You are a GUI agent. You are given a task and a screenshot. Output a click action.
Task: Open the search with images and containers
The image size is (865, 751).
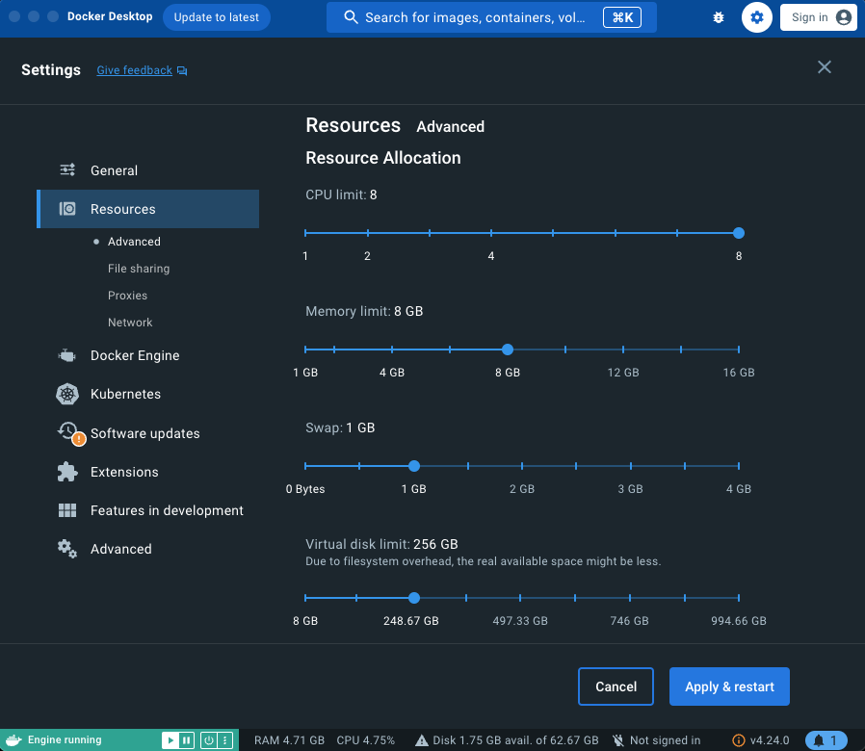click(x=491, y=17)
